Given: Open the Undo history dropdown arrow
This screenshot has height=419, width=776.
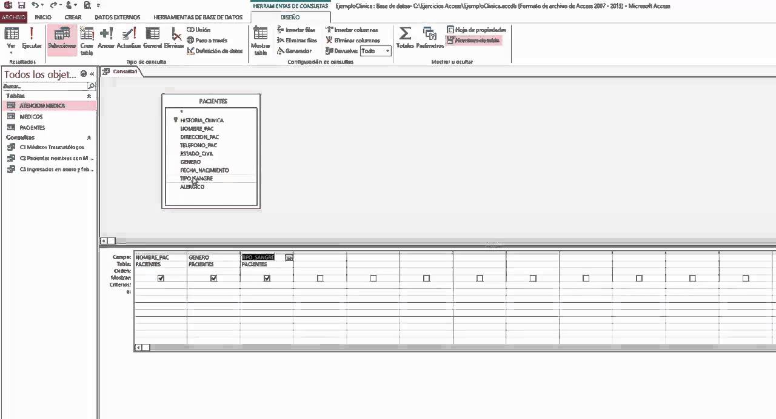Looking at the screenshot, I should (x=42, y=5).
